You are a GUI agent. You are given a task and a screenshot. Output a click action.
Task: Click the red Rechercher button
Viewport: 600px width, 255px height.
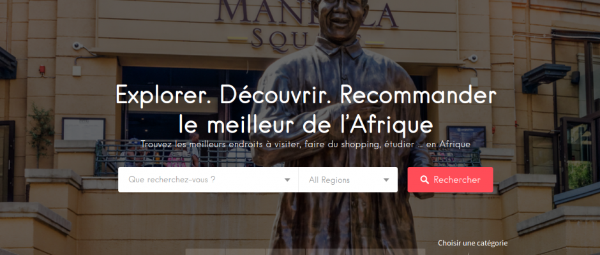(x=450, y=180)
